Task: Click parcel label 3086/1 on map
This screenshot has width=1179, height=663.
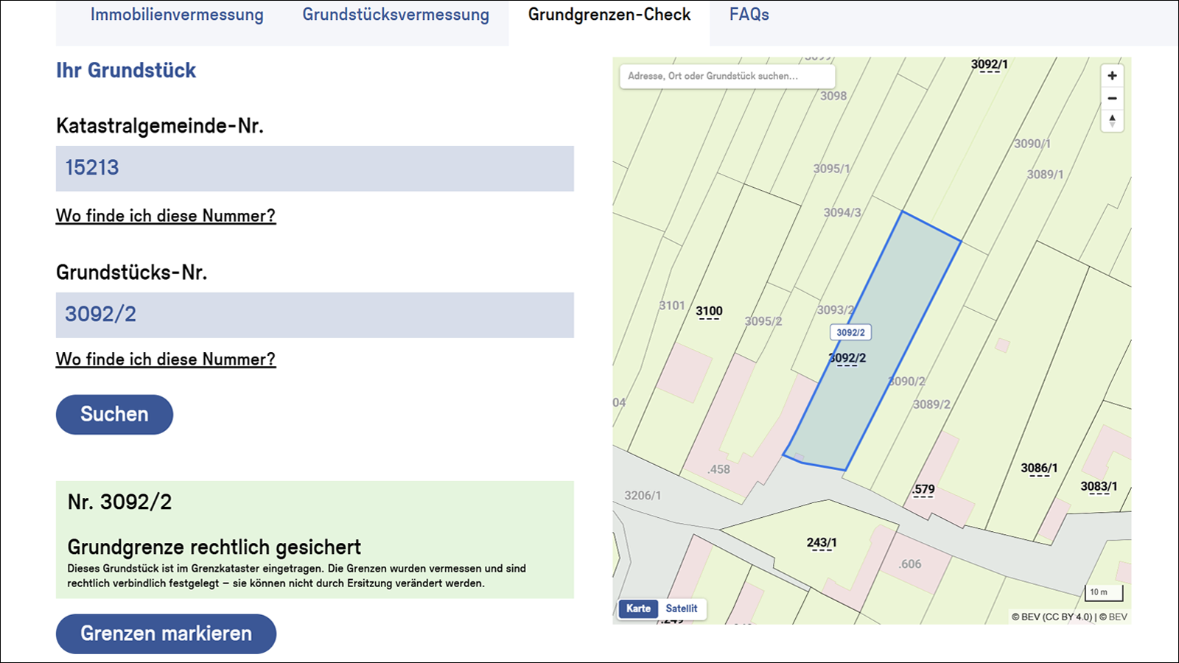Action: tap(1039, 469)
